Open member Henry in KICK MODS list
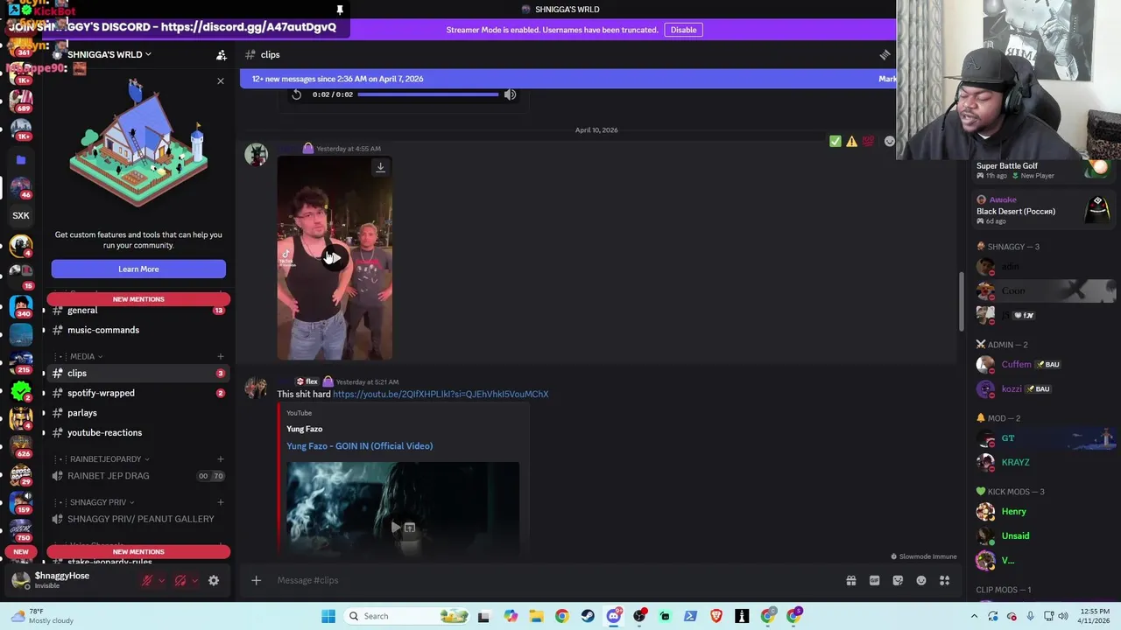This screenshot has height=630, width=1121. pyautogui.click(x=1013, y=511)
